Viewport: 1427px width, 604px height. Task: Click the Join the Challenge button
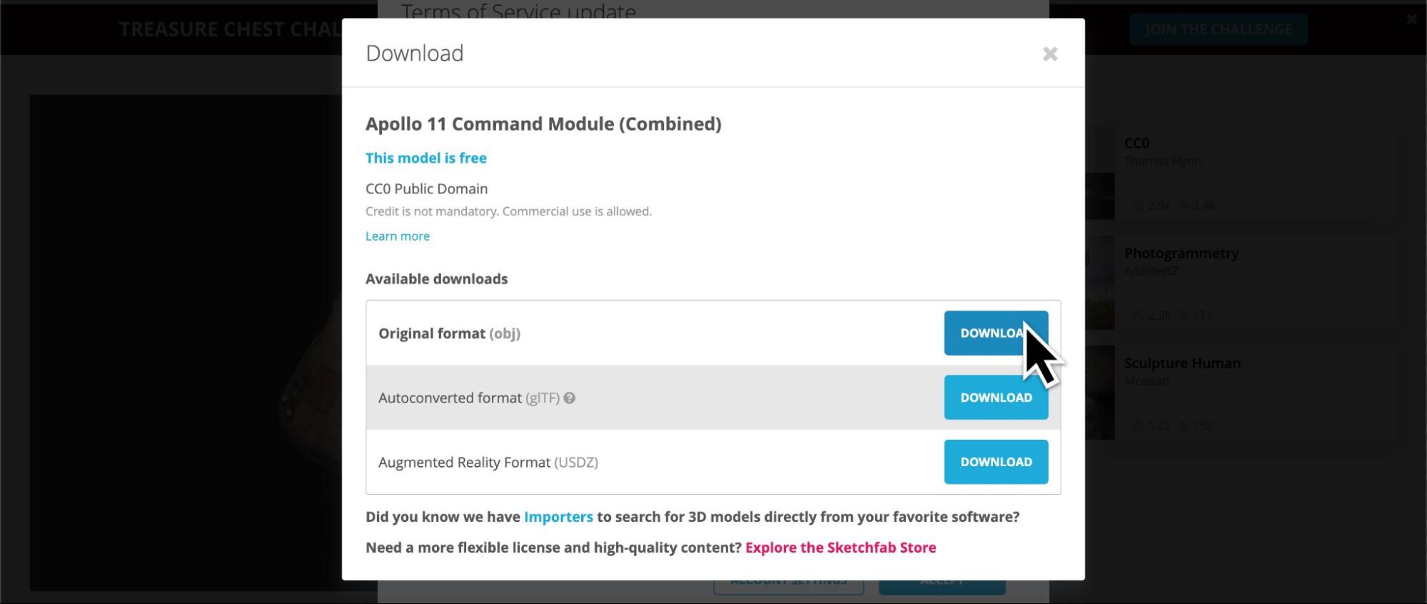click(x=1218, y=29)
